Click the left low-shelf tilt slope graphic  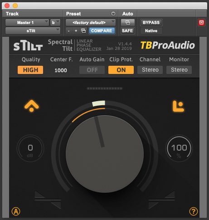[48, 200]
